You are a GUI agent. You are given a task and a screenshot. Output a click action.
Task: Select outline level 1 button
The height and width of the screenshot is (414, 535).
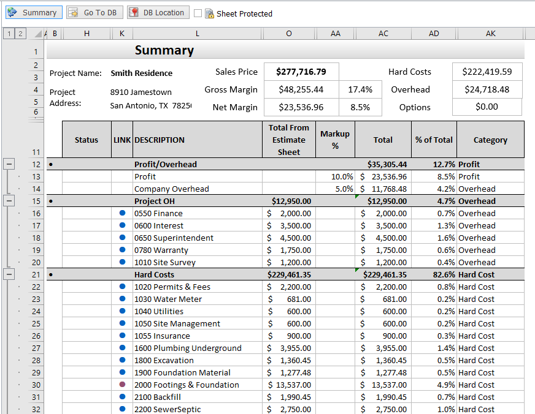(x=9, y=33)
